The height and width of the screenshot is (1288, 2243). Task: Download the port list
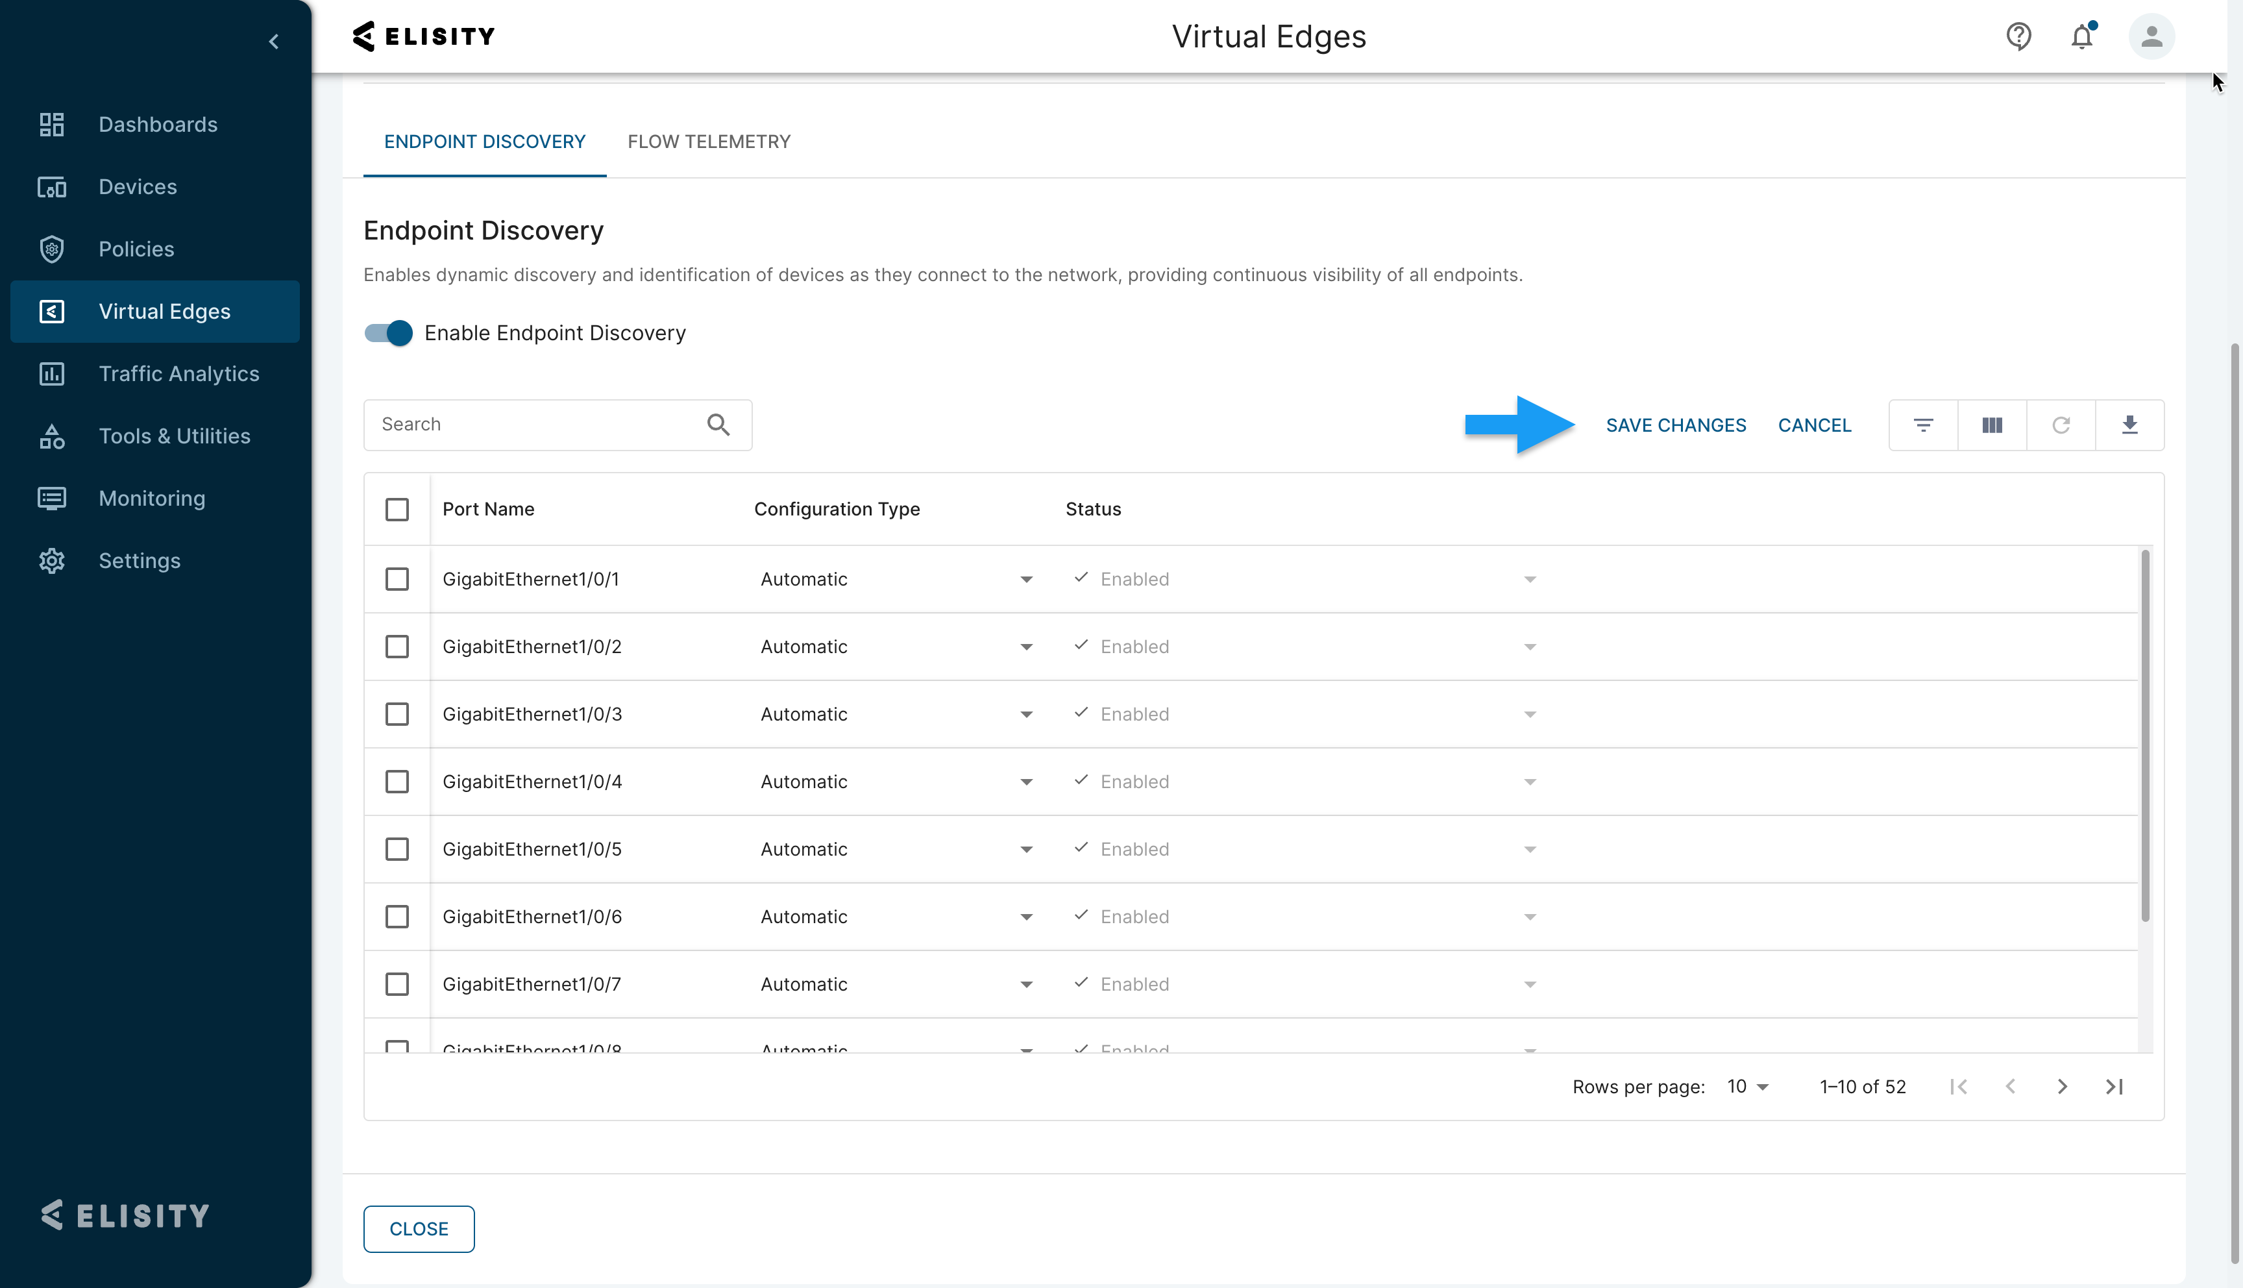(2130, 425)
